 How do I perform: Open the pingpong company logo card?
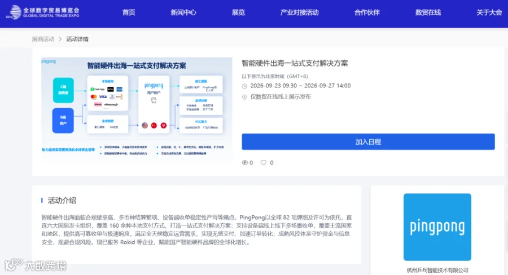437,227
